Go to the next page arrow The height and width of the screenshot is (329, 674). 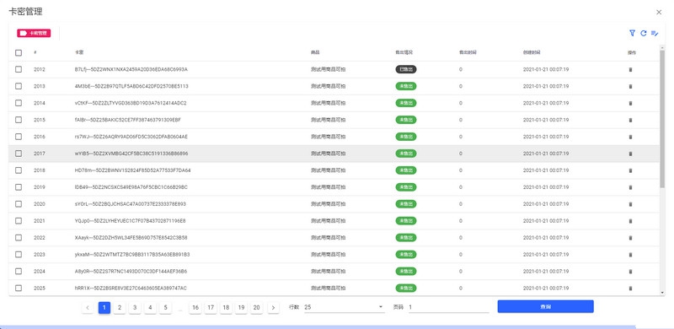coord(273,307)
